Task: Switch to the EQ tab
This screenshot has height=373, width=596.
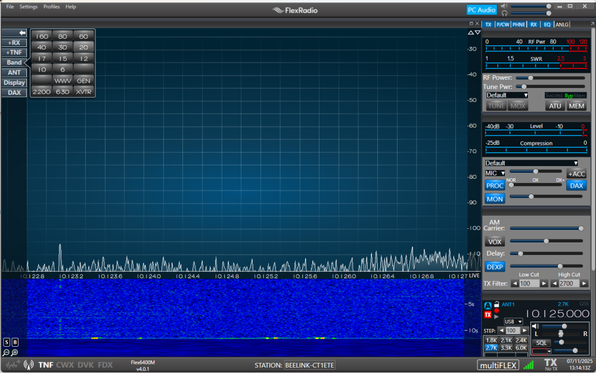Action: pyautogui.click(x=547, y=24)
